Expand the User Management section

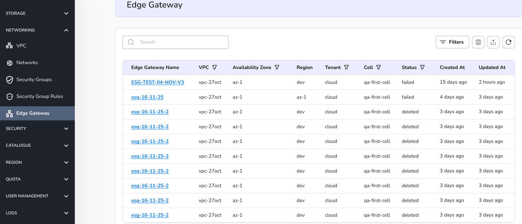(x=37, y=196)
